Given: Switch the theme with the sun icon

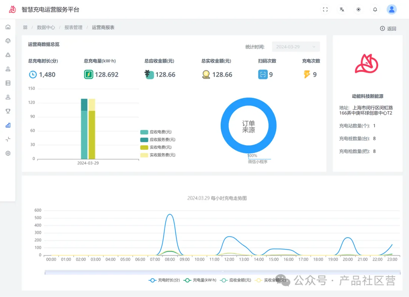Looking at the screenshot, I should (x=358, y=9).
